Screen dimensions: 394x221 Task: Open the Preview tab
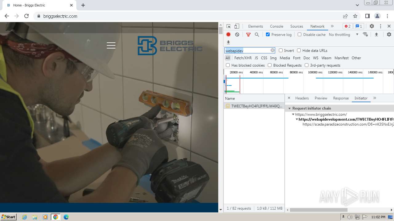click(x=321, y=98)
